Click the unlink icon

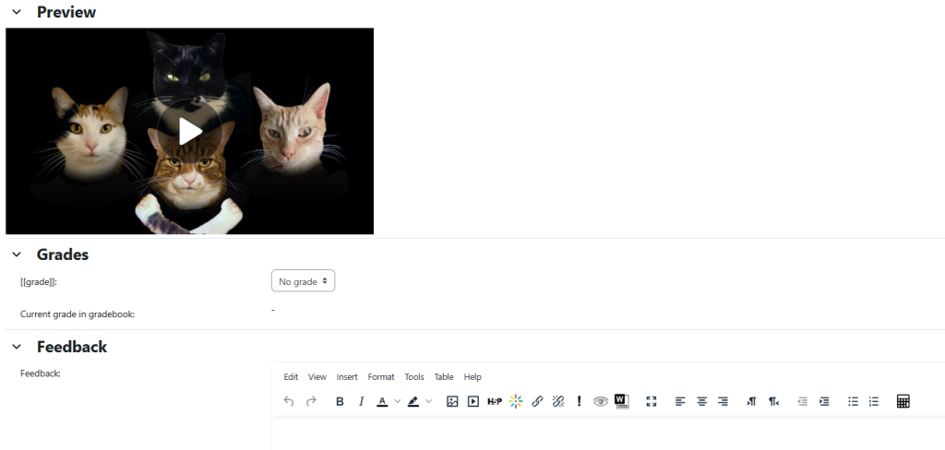(558, 402)
